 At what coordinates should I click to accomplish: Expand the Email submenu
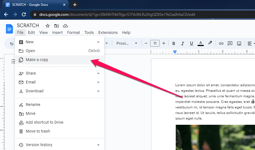(x=60, y=82)
